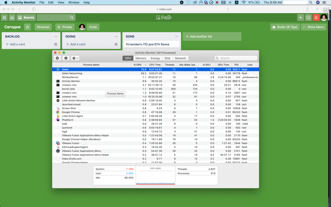Open the BACKLOG list actions menu
331x207 pixels.
coord(56,36)
